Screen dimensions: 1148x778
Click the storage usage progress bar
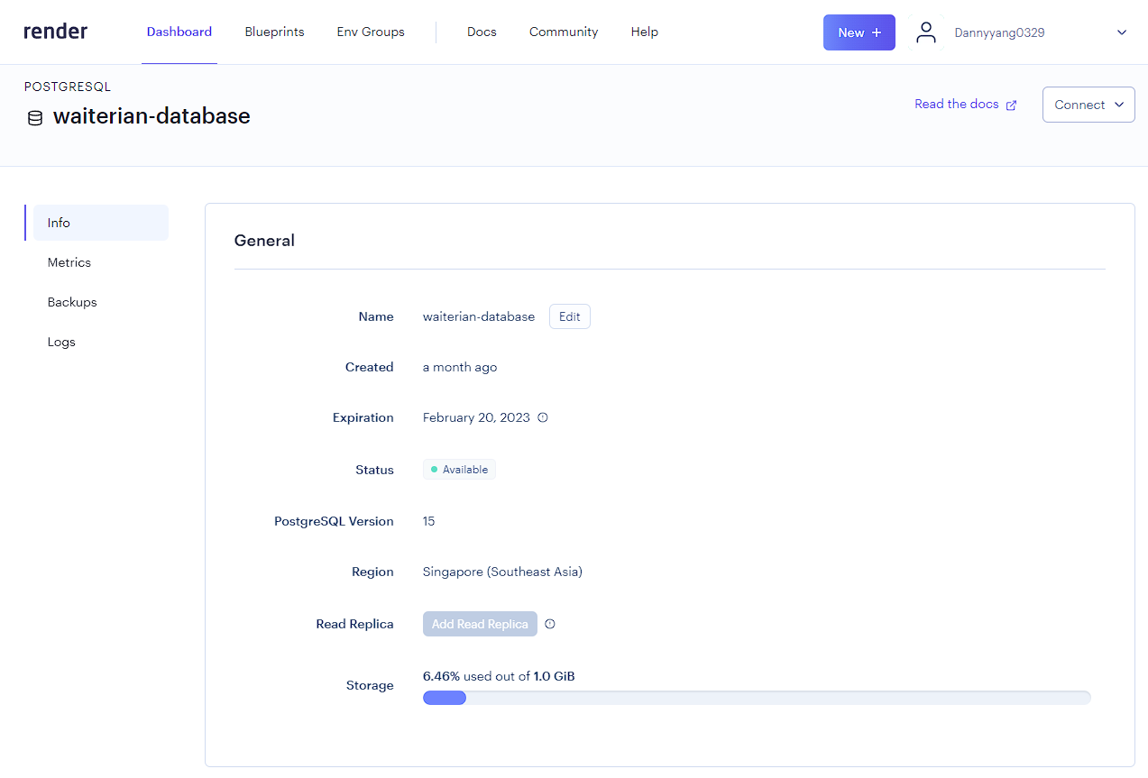[757, 698]
